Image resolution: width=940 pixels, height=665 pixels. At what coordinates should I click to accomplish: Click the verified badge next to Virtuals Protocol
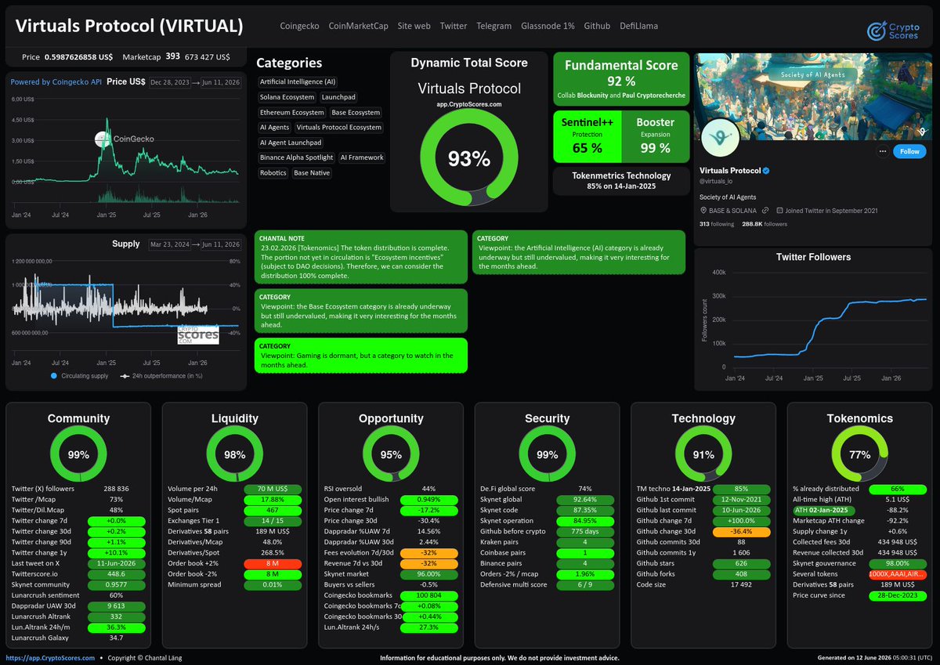pos(768,171)
